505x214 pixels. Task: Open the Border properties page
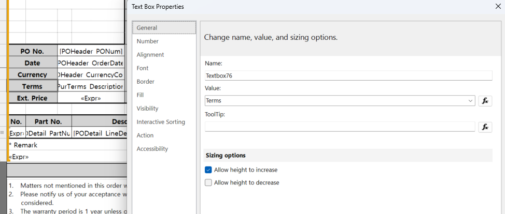[145, 82]
